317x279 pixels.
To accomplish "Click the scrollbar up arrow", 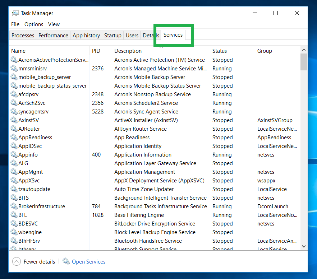I will click(x=304, y=50).
